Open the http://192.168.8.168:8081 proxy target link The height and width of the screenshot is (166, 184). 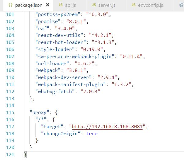[107, 127]
